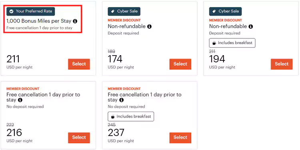Image resolution: width=300 pixels, height=150 pixels.
Task: Click tag icon in the 194 Cyber Sale badge
Action: pyautogui.click(x=214, y=12)
